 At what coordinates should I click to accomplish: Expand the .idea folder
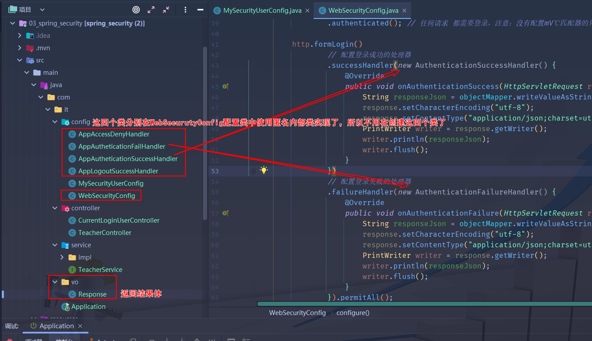(19, 36)
